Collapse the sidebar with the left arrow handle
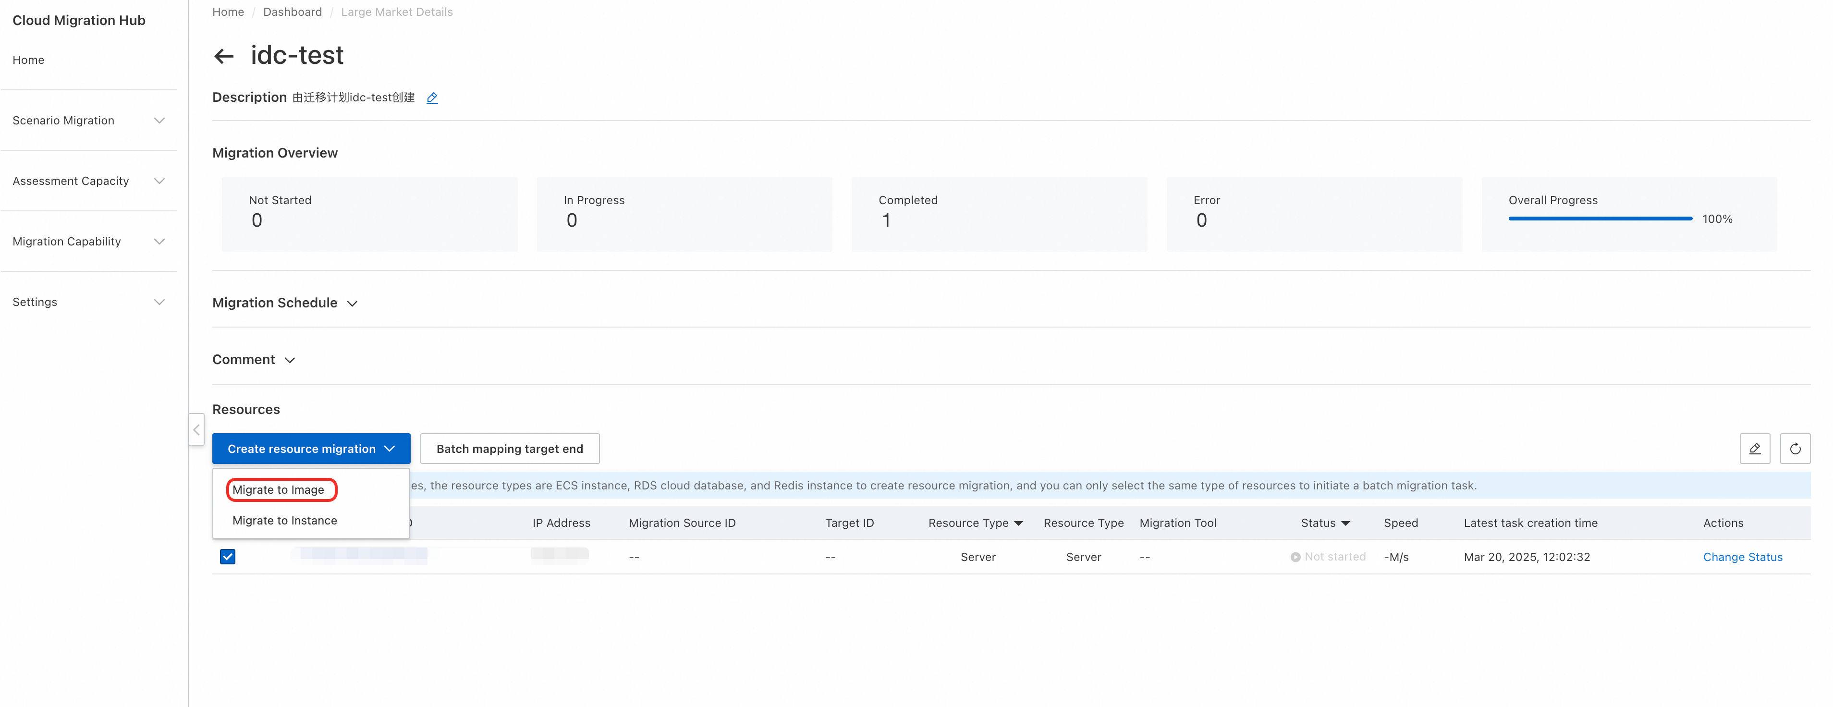The width and height of the screenshot is (1833, 707). pyautogui.click(x=196, y=429)
